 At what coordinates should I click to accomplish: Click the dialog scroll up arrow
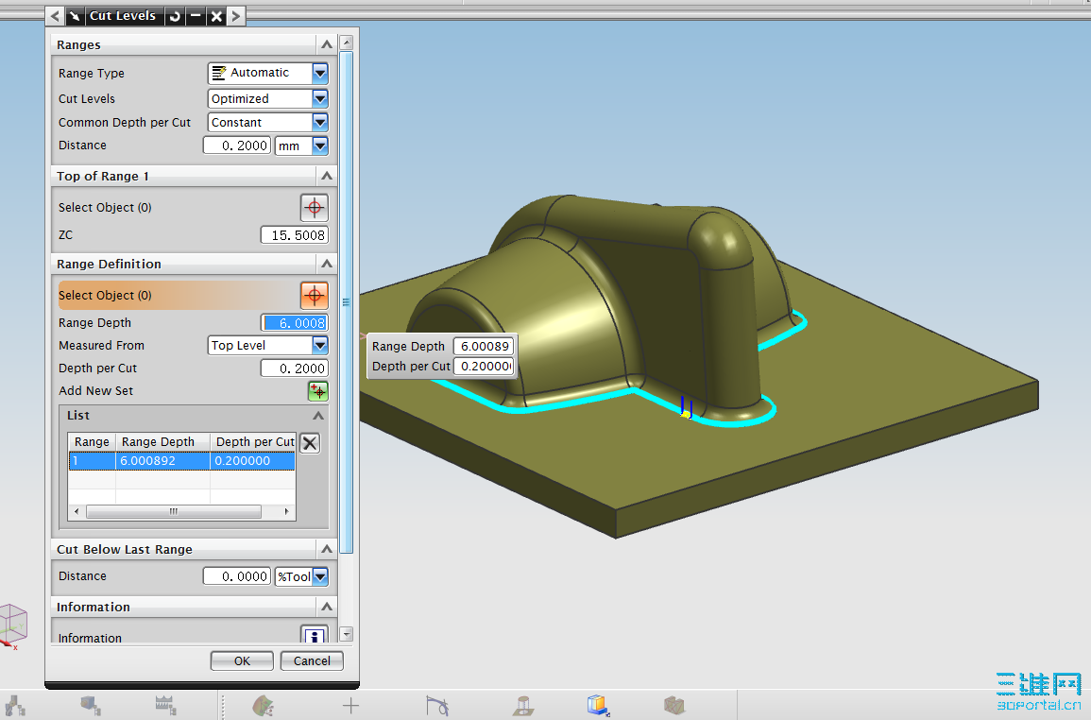[347, 43]
